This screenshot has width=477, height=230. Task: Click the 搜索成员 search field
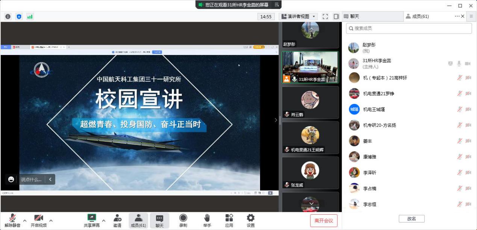point(409,28)
